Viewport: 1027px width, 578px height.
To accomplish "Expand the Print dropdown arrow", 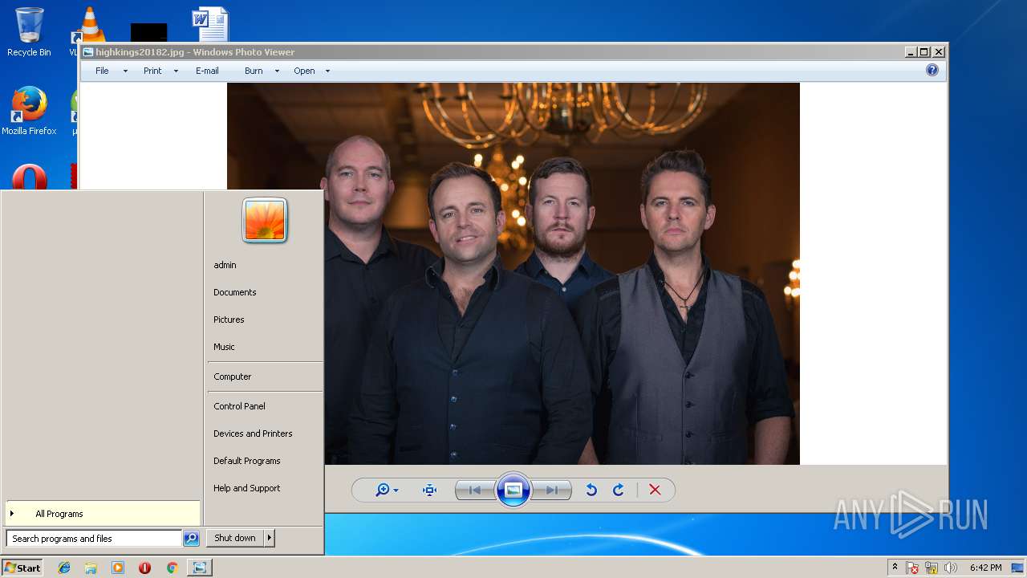I will point(176,71).
